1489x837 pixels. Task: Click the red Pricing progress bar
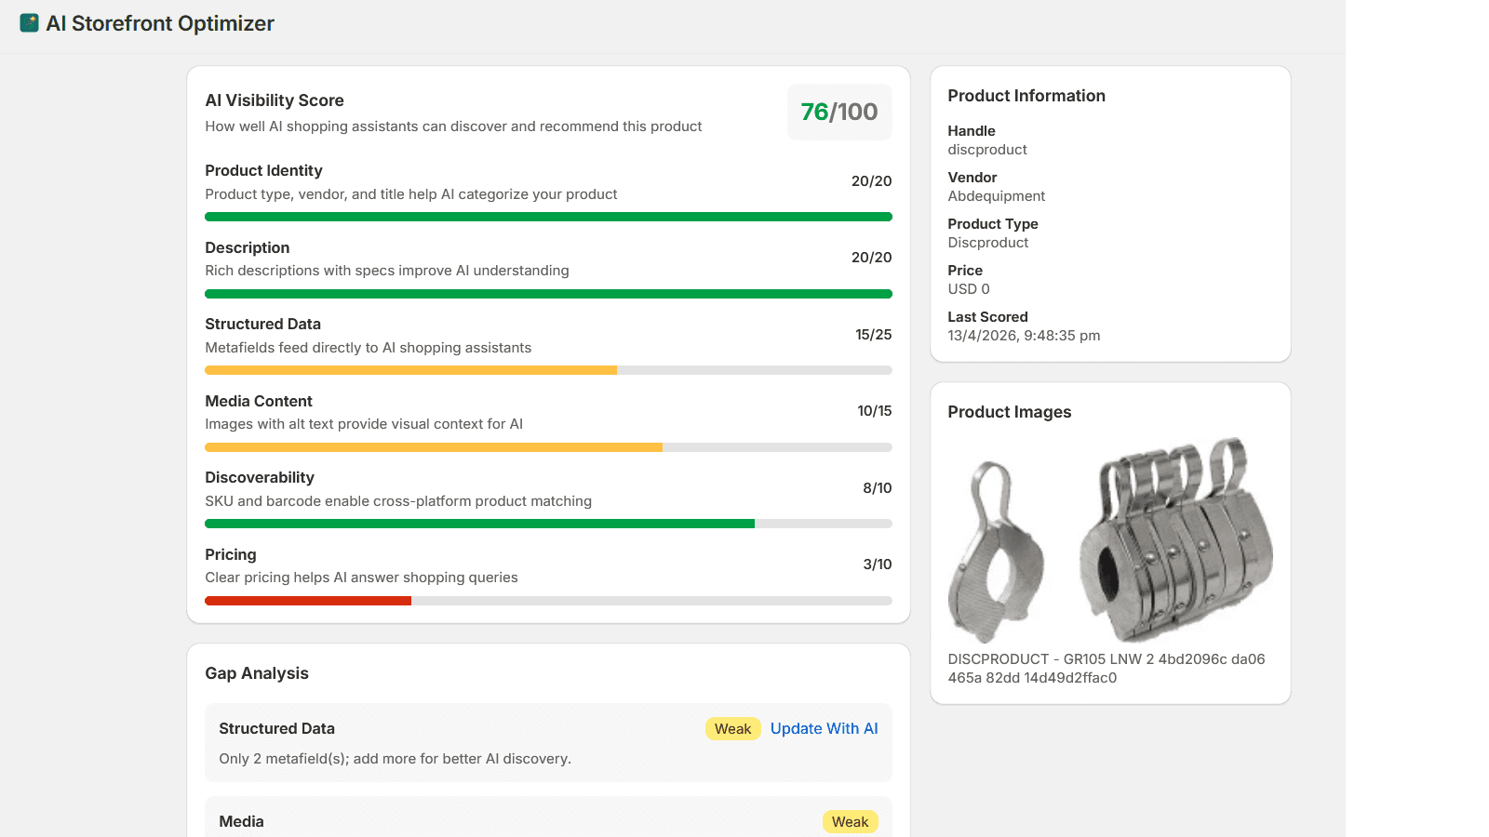(x=548, y=601)
